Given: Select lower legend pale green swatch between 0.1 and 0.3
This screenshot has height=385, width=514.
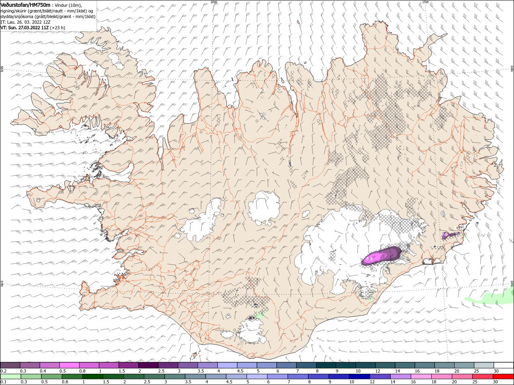Looking at the screenshot, I should [x=10, y=377].
